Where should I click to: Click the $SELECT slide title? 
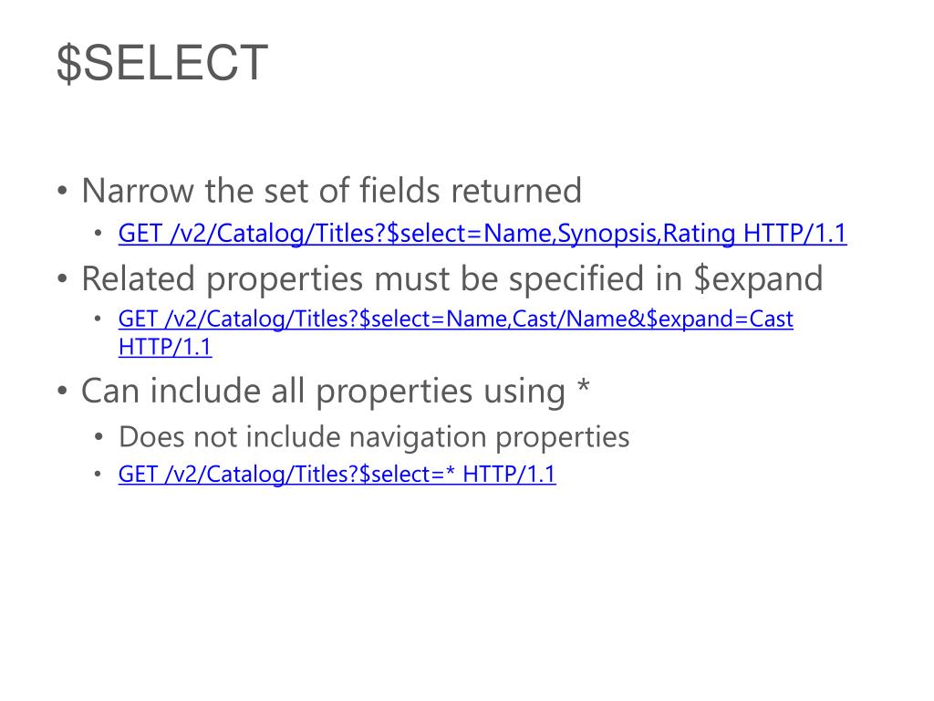[162, 63]
